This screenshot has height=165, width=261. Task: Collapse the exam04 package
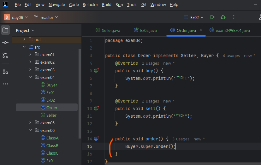point(30,77)
